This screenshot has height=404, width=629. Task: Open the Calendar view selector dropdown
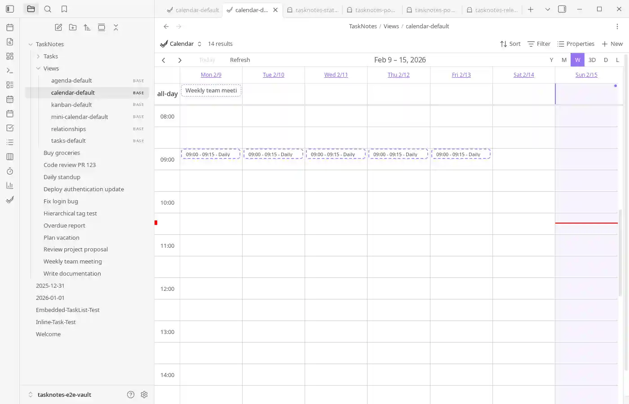click(x=199, y=44)
